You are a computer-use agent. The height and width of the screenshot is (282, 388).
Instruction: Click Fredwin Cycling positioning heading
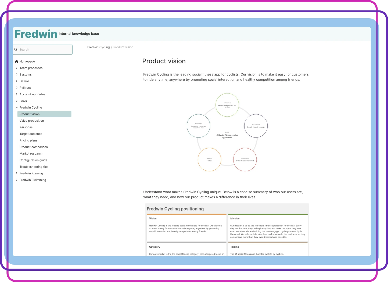click(175, 209)
